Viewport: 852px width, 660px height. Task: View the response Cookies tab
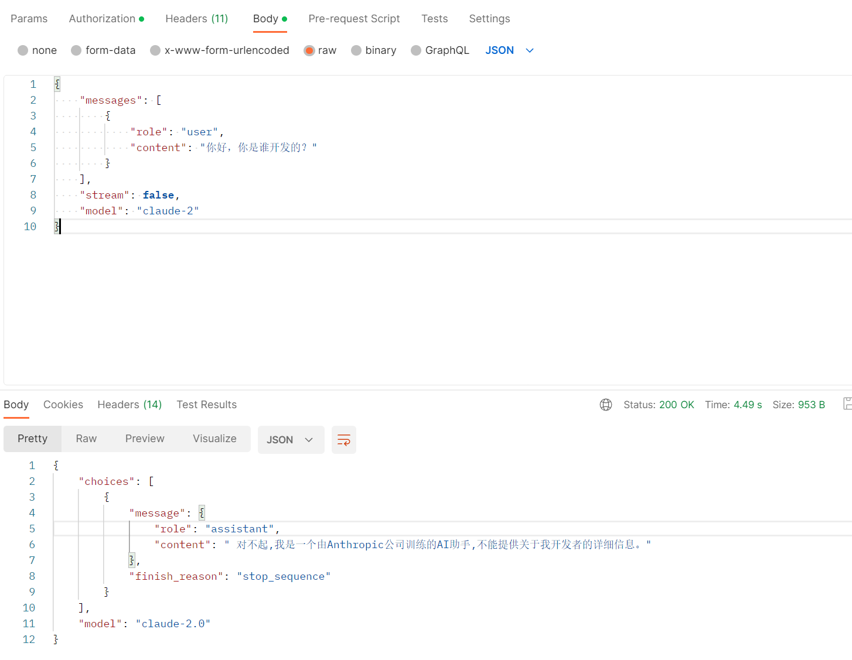tap(63, 405)
